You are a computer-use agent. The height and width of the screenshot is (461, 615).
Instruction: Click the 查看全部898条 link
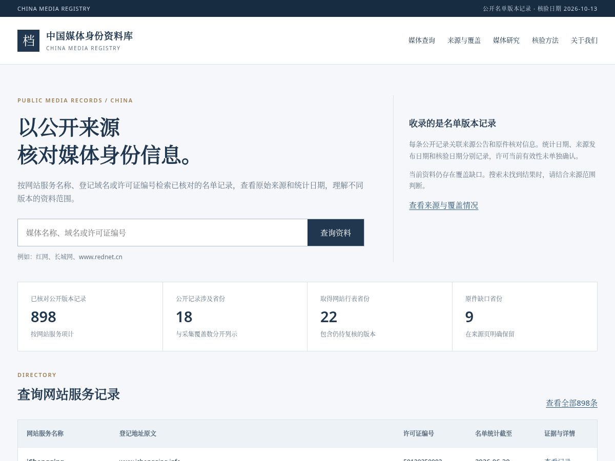click(571, 403)
